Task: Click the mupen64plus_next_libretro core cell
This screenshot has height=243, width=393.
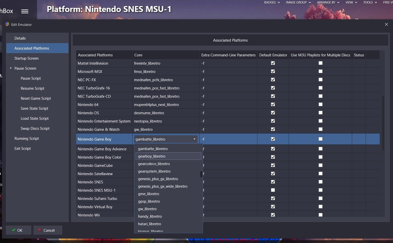Action: point(166,104)
